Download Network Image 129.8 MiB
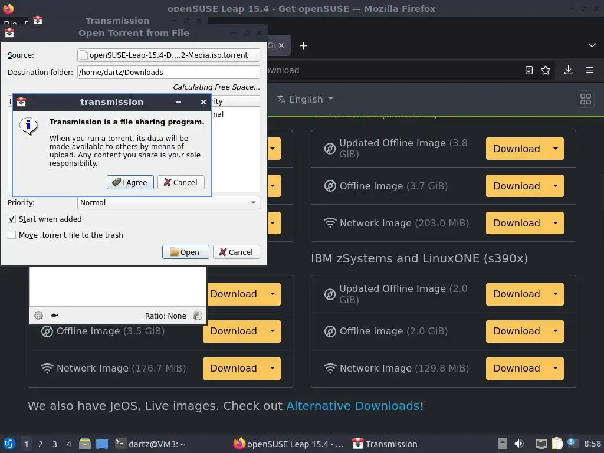Viewport: 604px width, 453px height. 517,368
